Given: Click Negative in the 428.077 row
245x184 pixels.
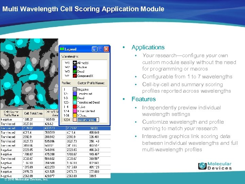Looking at the screenshot, I should tap(6, 176).
